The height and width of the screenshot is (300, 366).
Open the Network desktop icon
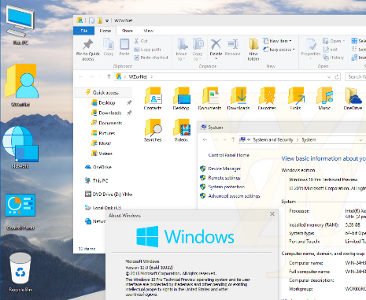(x=20, y=147)
